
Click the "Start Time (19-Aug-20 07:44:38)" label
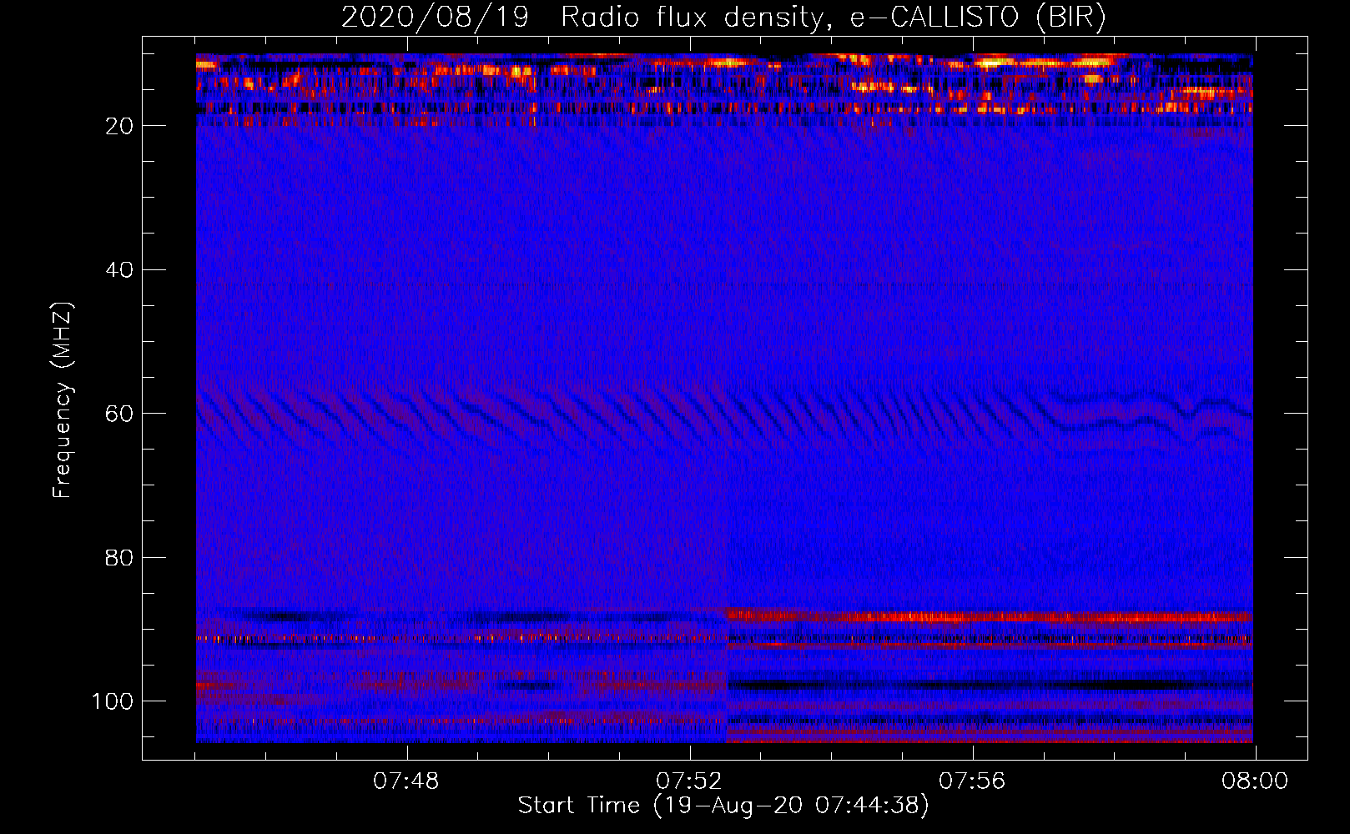[723, 806]
